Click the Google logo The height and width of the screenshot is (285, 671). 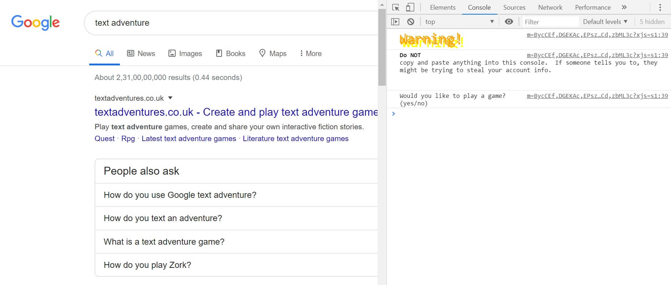(35, 22)
